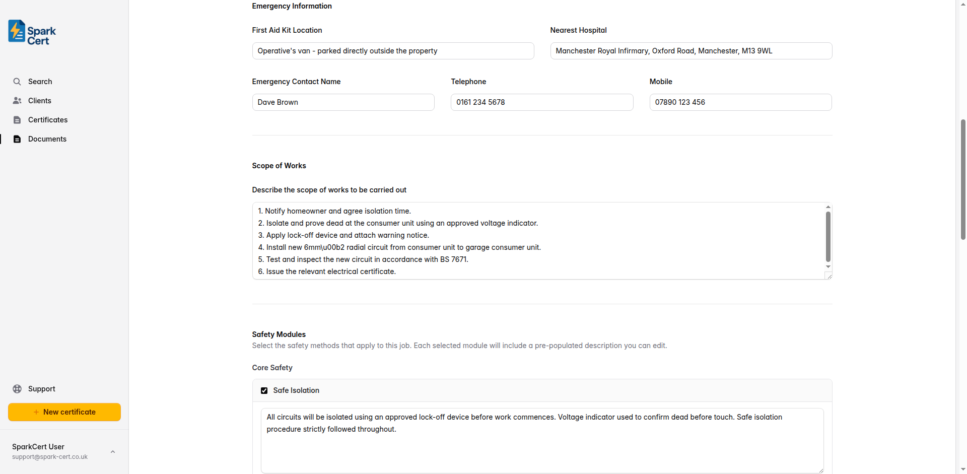Open the Clients menu item

tap(40, 101)
